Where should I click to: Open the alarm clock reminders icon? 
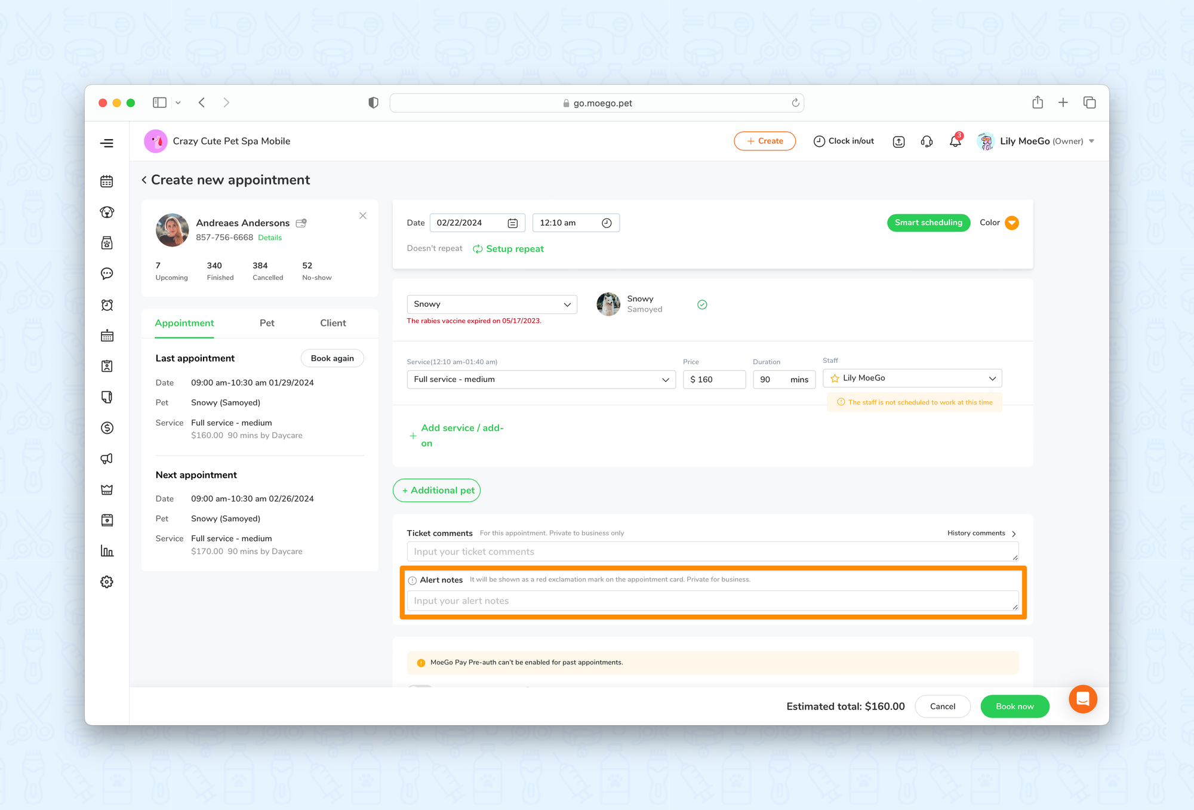pyautogui.click(x=107, y=305)
